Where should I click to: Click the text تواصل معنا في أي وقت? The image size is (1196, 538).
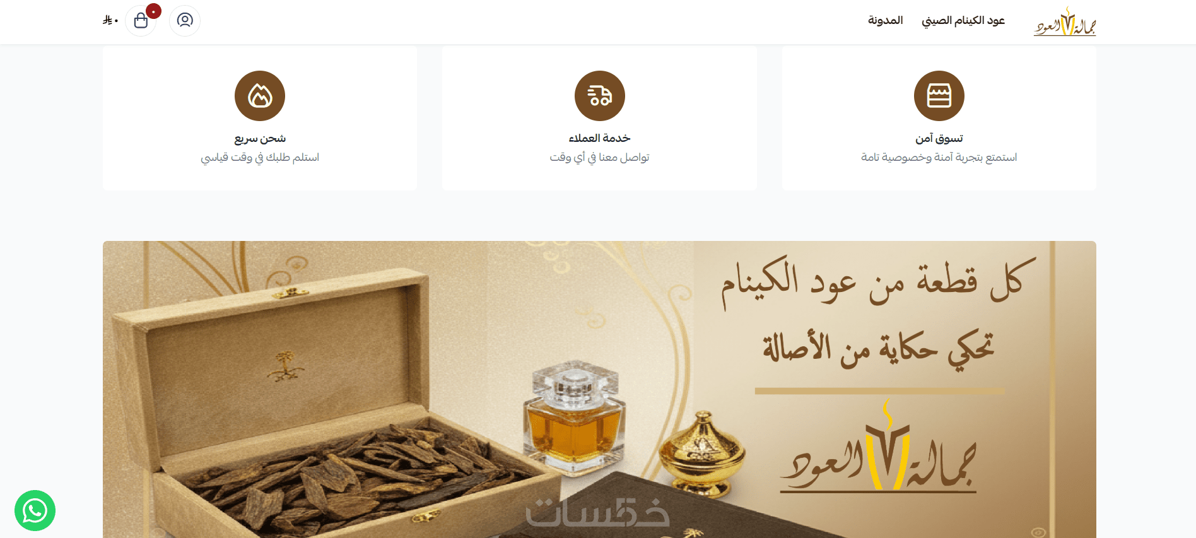point(599,157)
